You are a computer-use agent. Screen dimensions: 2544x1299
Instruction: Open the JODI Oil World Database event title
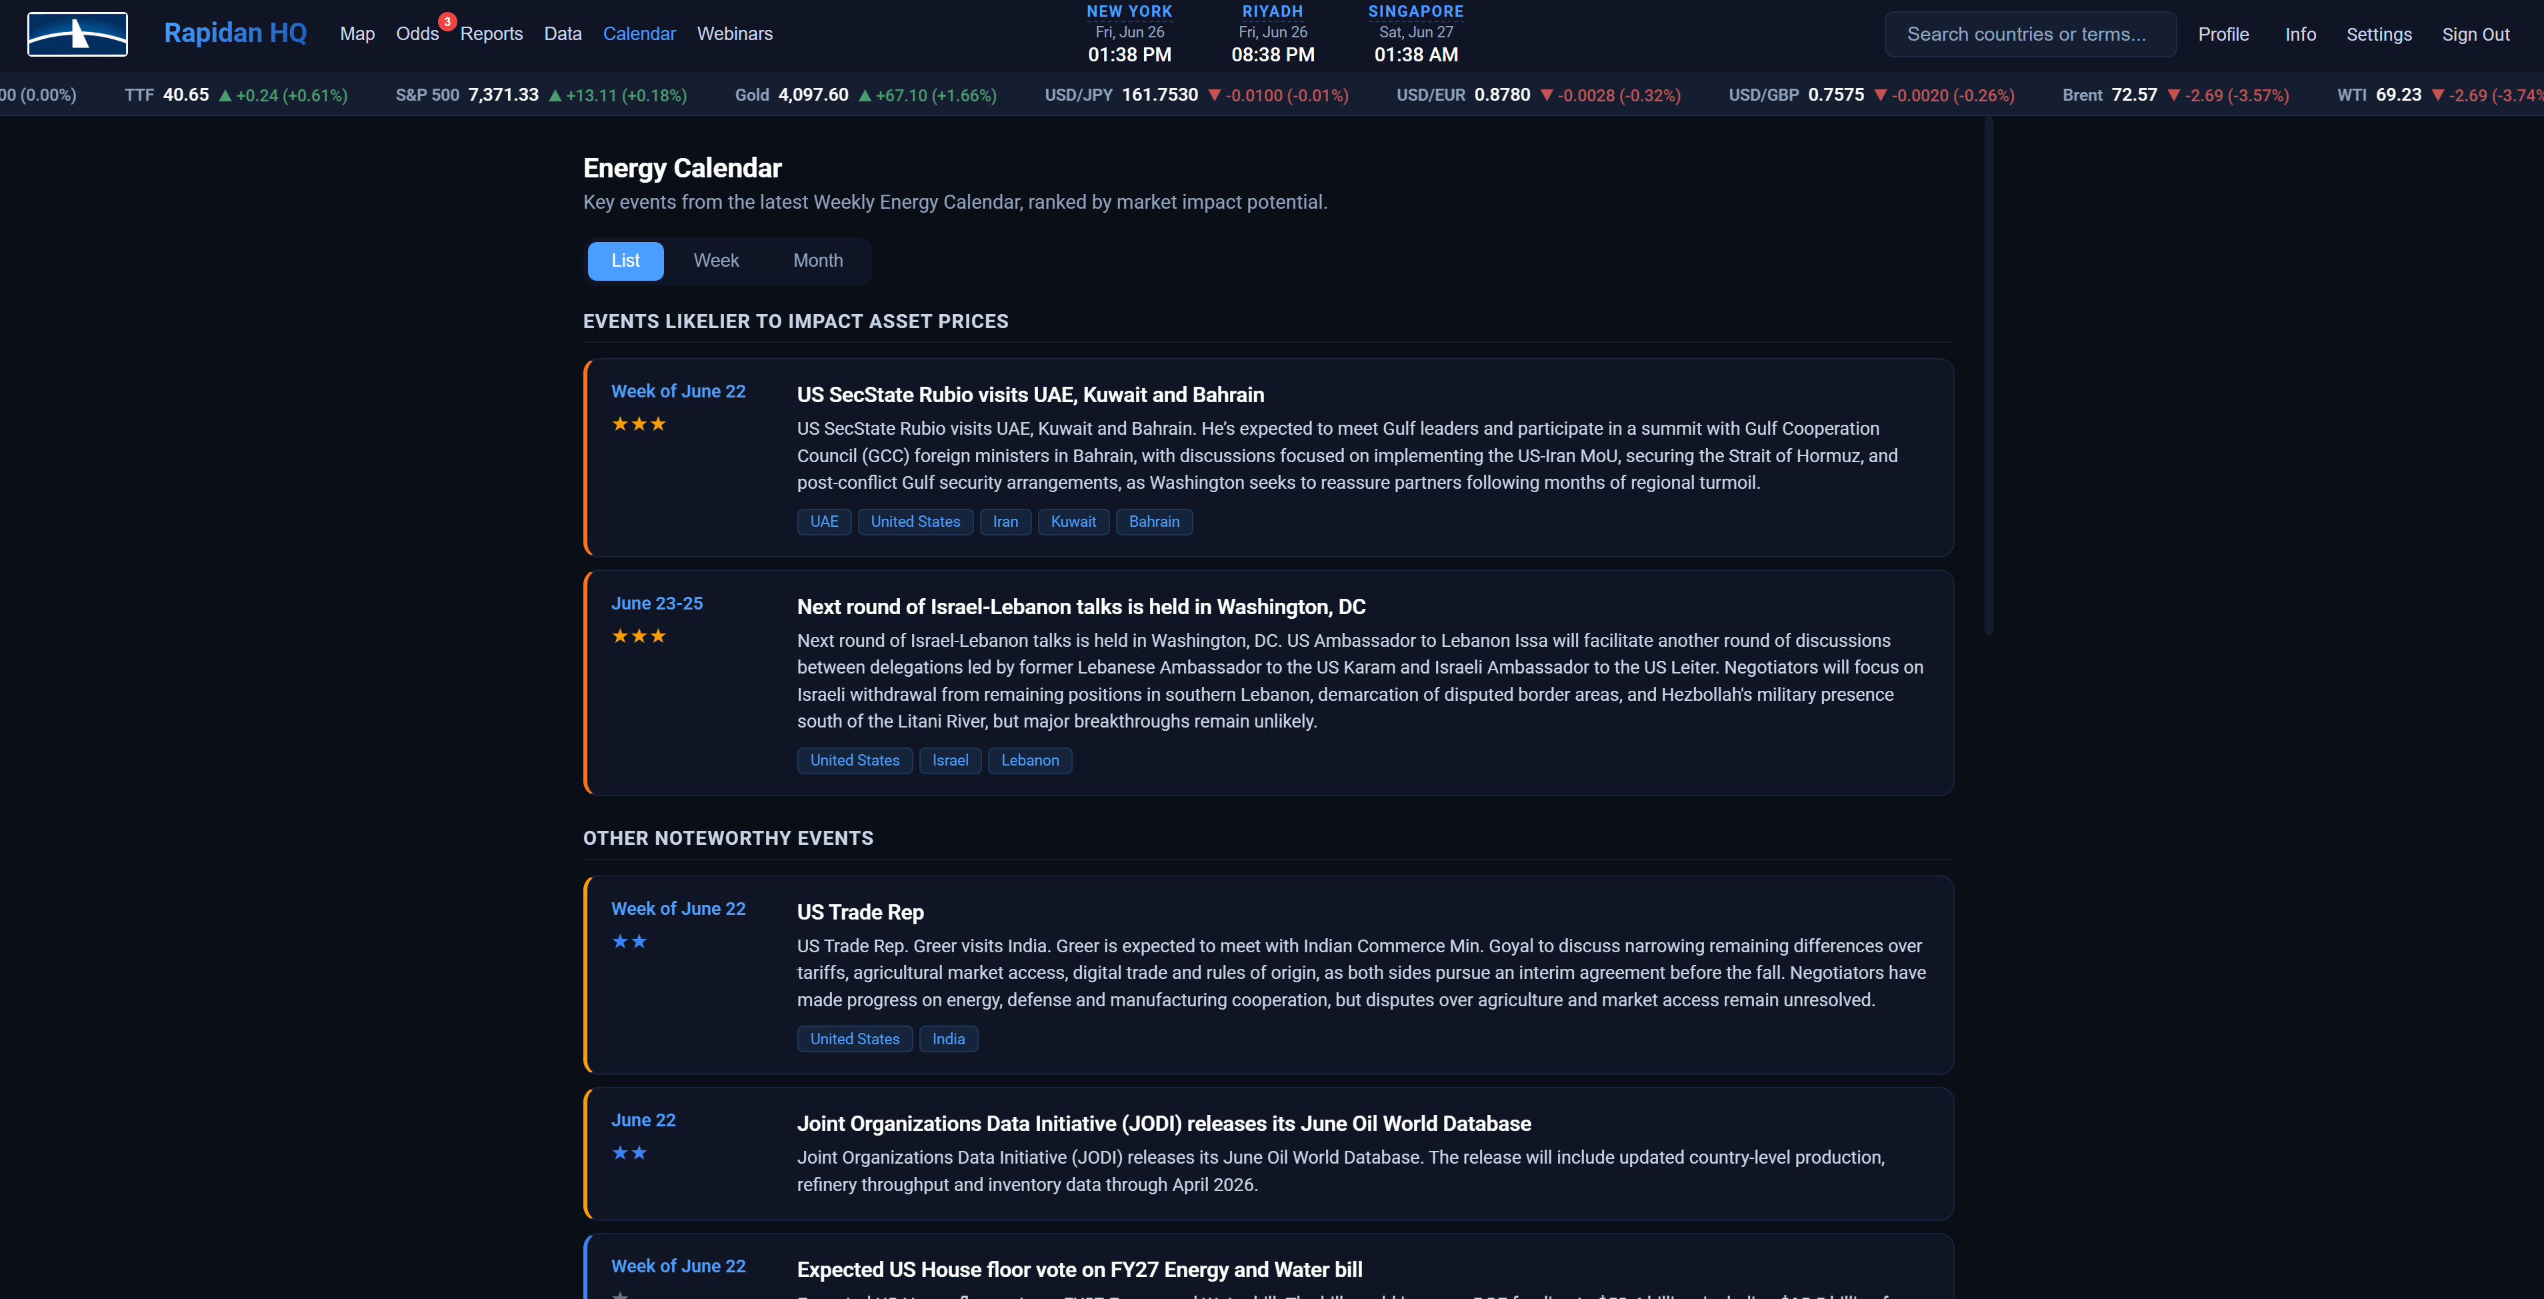click(1163, 1124)
